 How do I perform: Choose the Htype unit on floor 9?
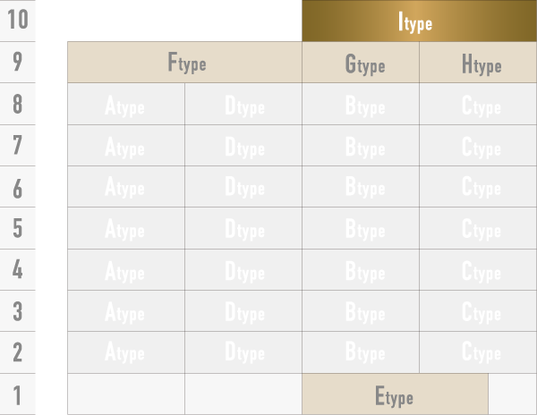[478, 63]
